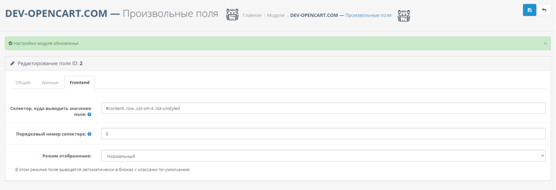Open the Главная breadcrumb link
Viewport: 556px width, 190px height.
[x=252, y=15]
